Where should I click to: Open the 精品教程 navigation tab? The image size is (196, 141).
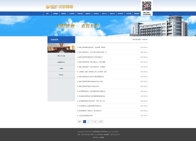(x=137, y=13)
